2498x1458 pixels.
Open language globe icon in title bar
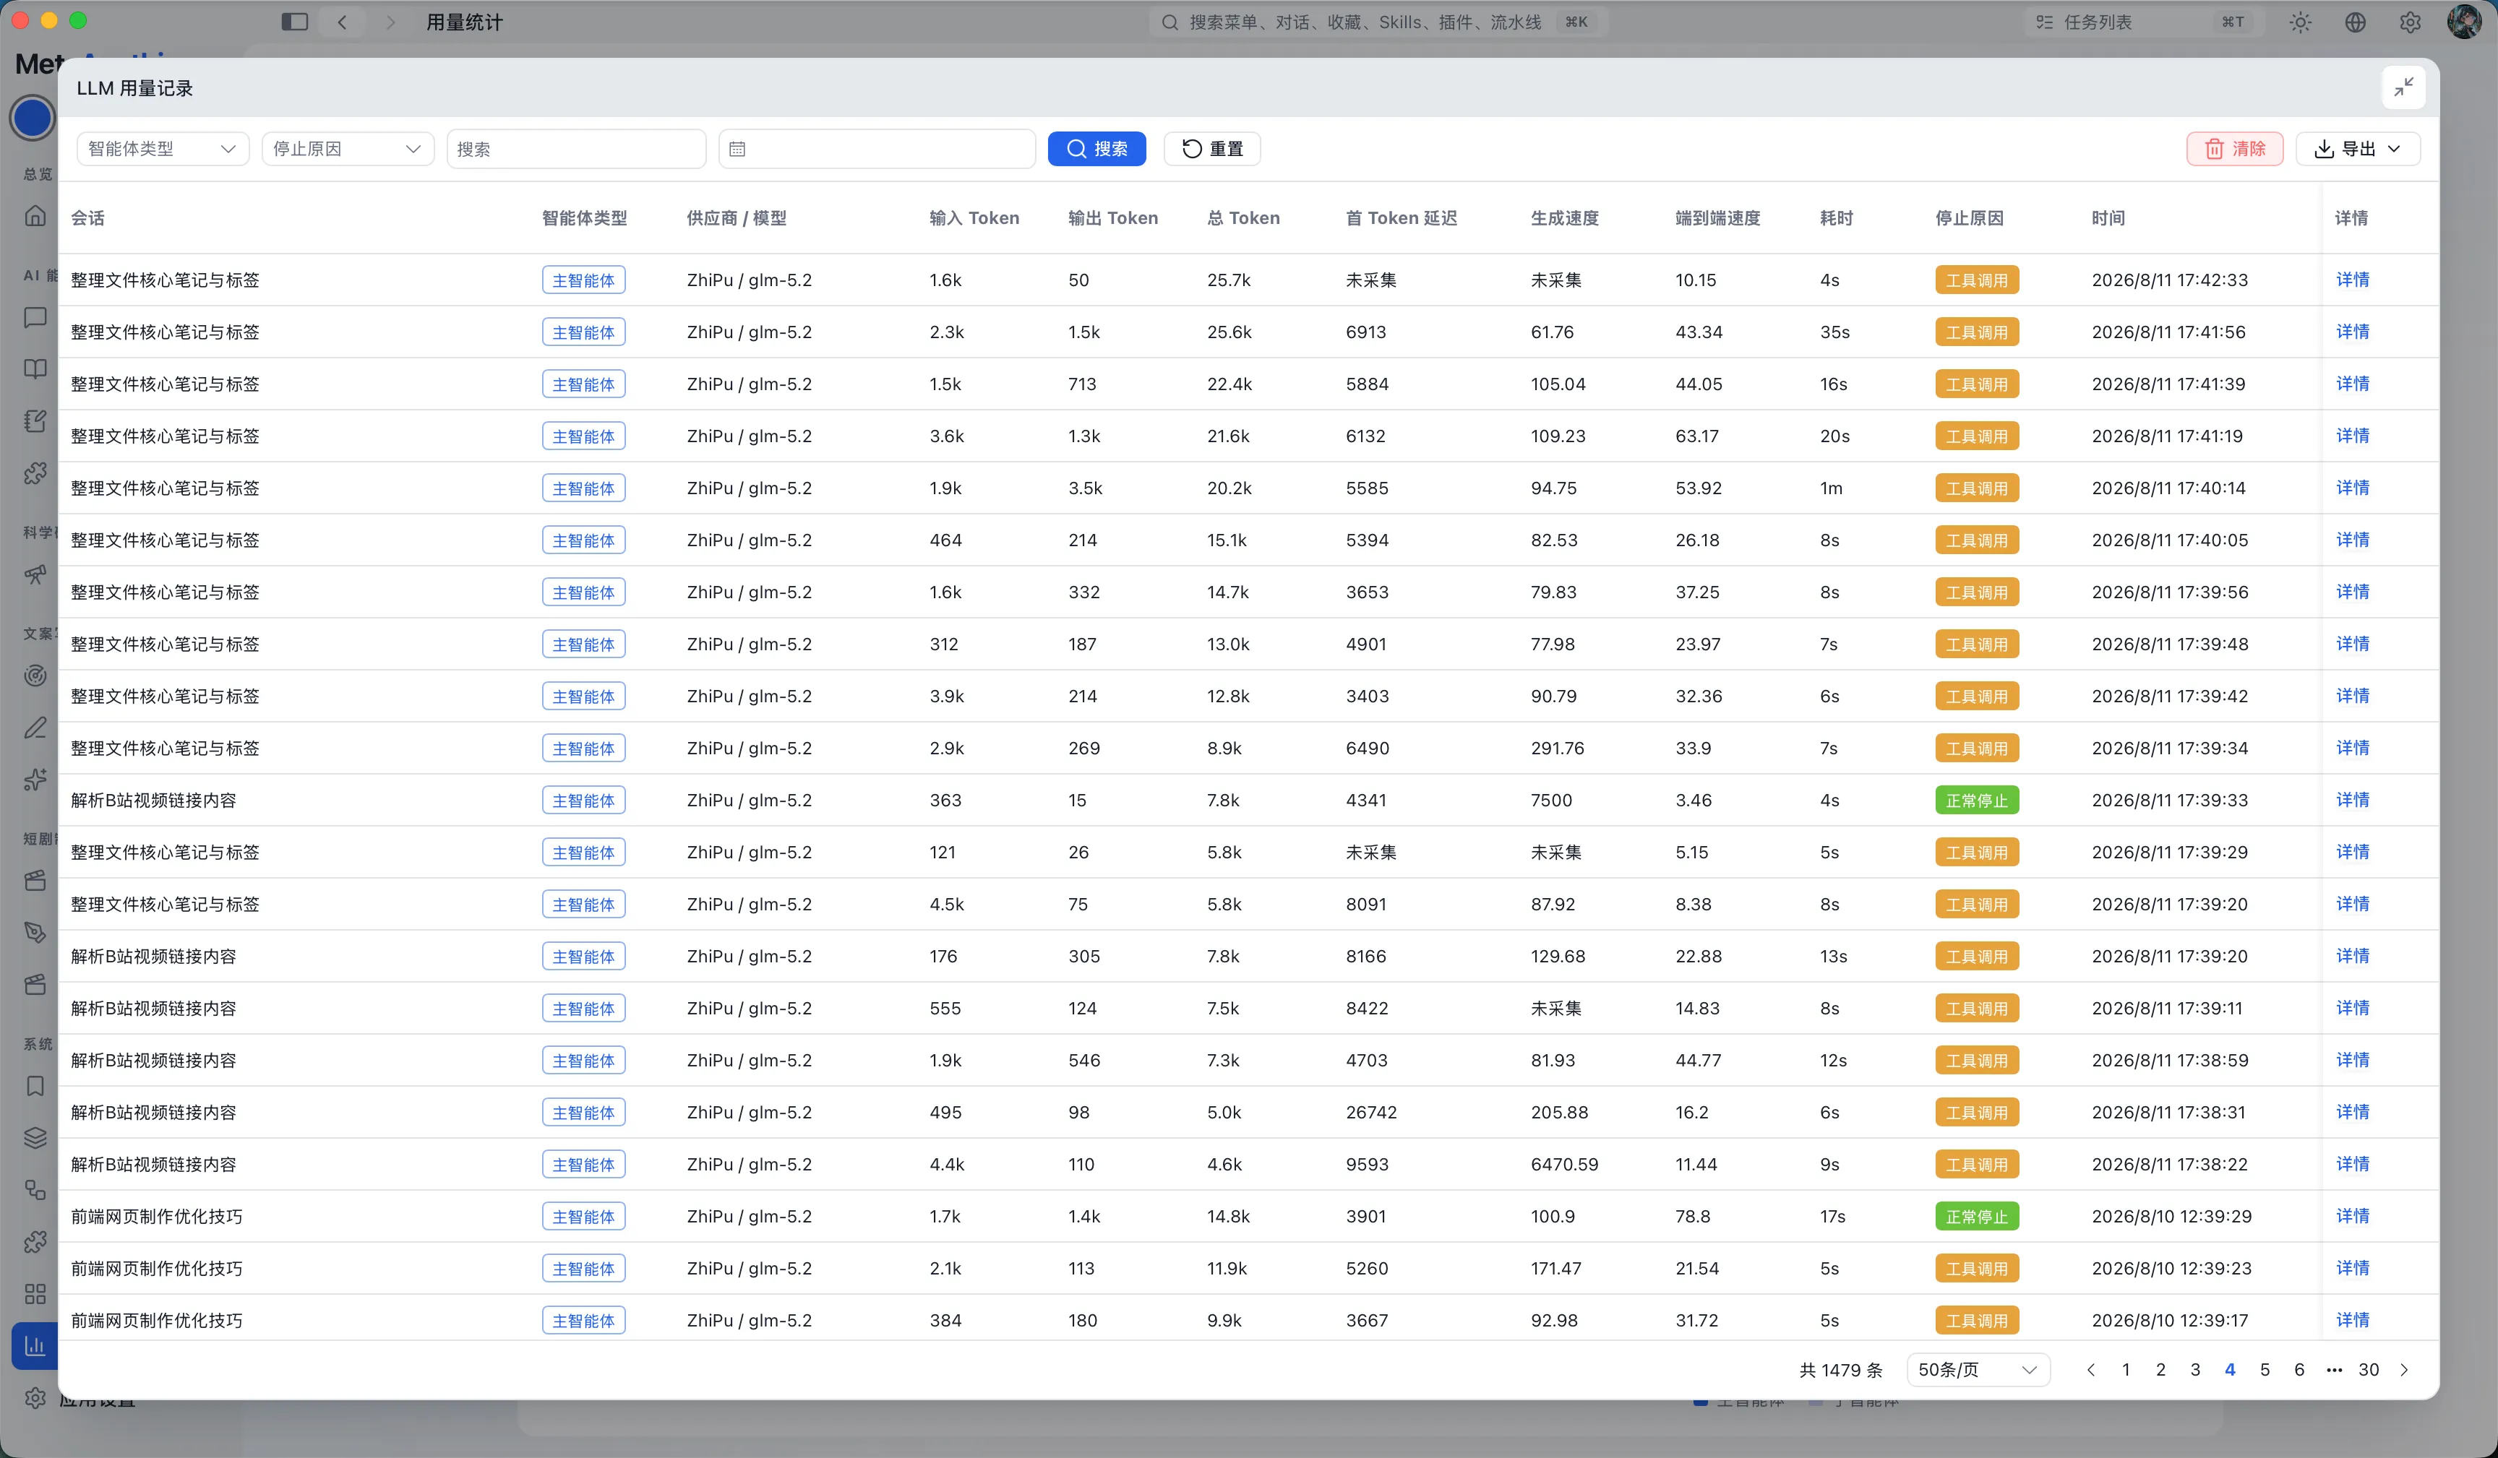2356,22
